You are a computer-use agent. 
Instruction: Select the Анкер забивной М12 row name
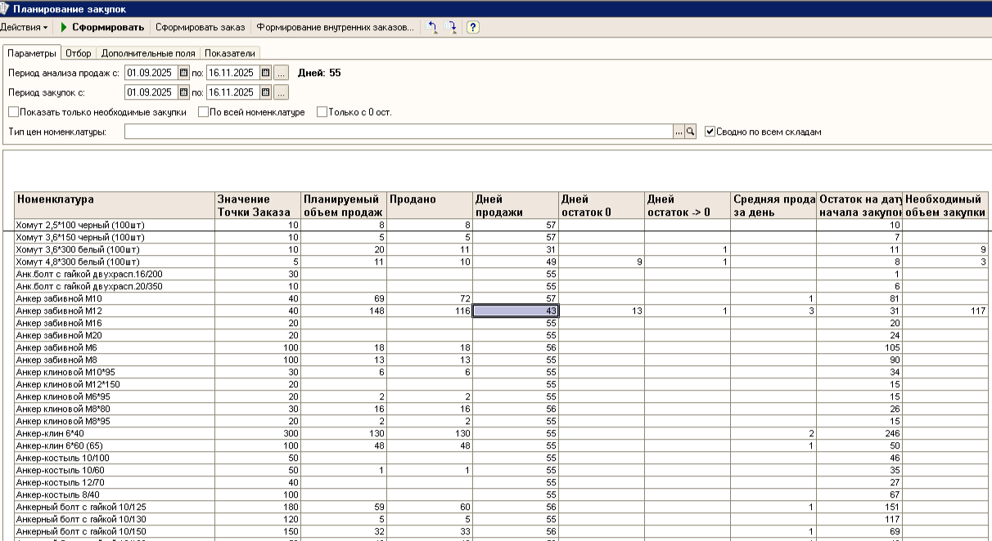59,311
